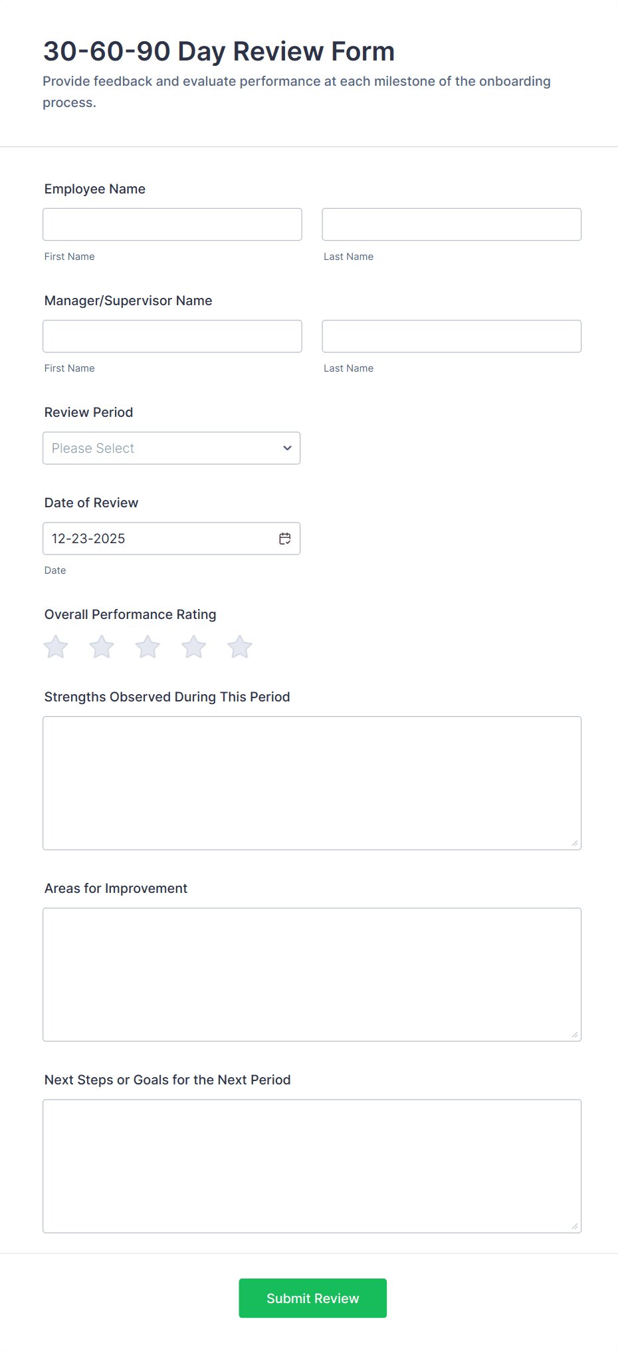Open the Review Period dropdown
The width and height of the screenshot is (618, 1351).
(171, 448)
